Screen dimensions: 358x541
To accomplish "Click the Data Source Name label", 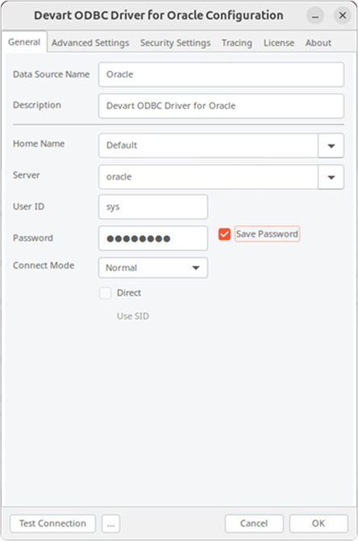I will [x=51, y=74].
